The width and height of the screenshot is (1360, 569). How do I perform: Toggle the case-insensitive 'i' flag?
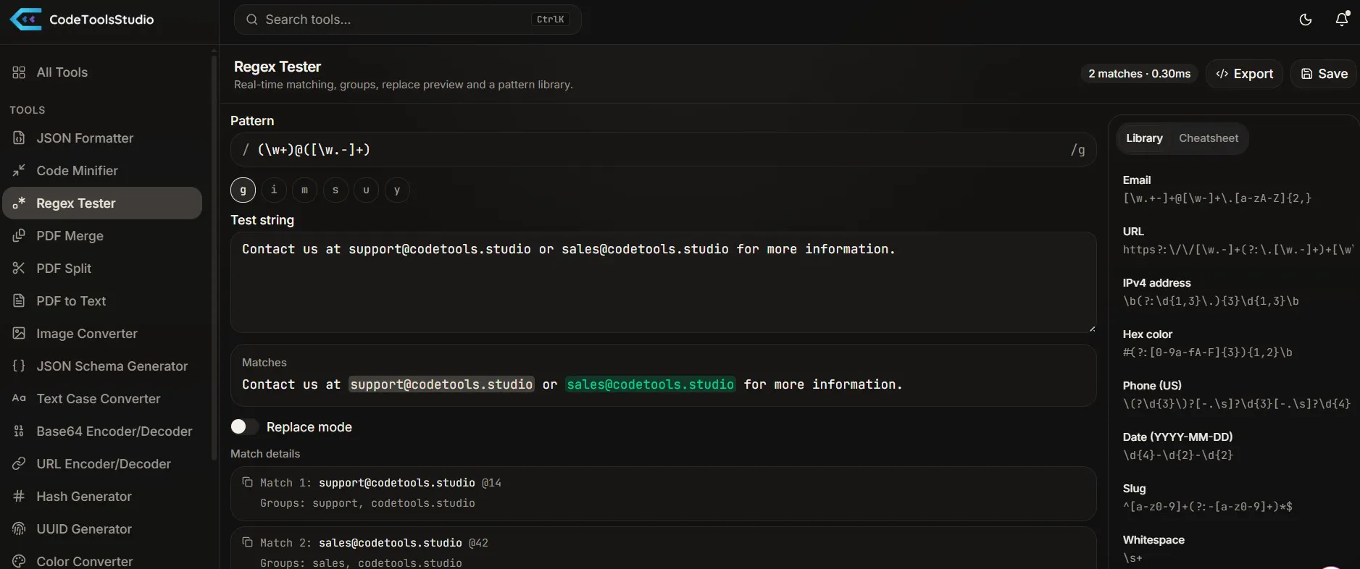tap(274, 190)
